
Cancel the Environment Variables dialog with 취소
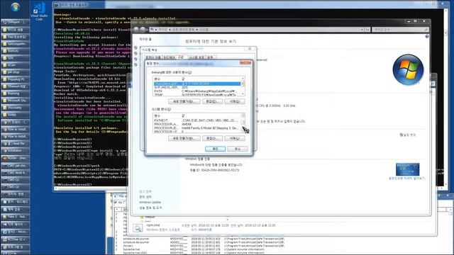click(x=238, y=149)
